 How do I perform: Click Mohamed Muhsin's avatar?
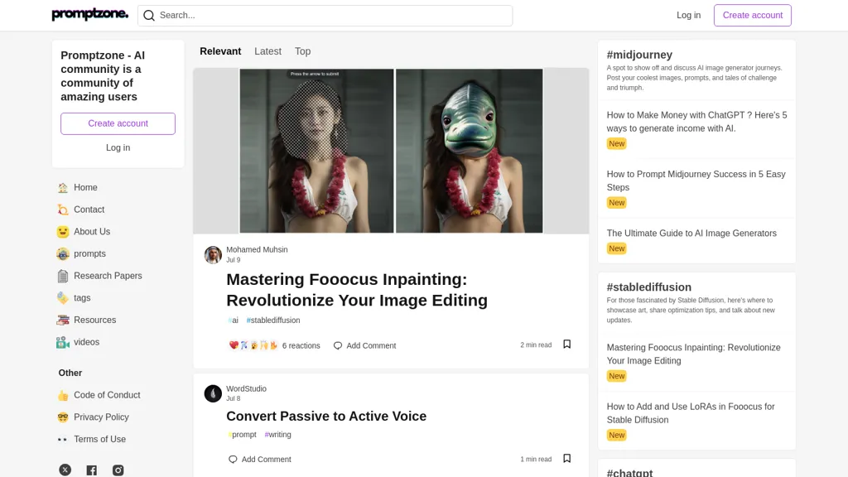point(213,255)
